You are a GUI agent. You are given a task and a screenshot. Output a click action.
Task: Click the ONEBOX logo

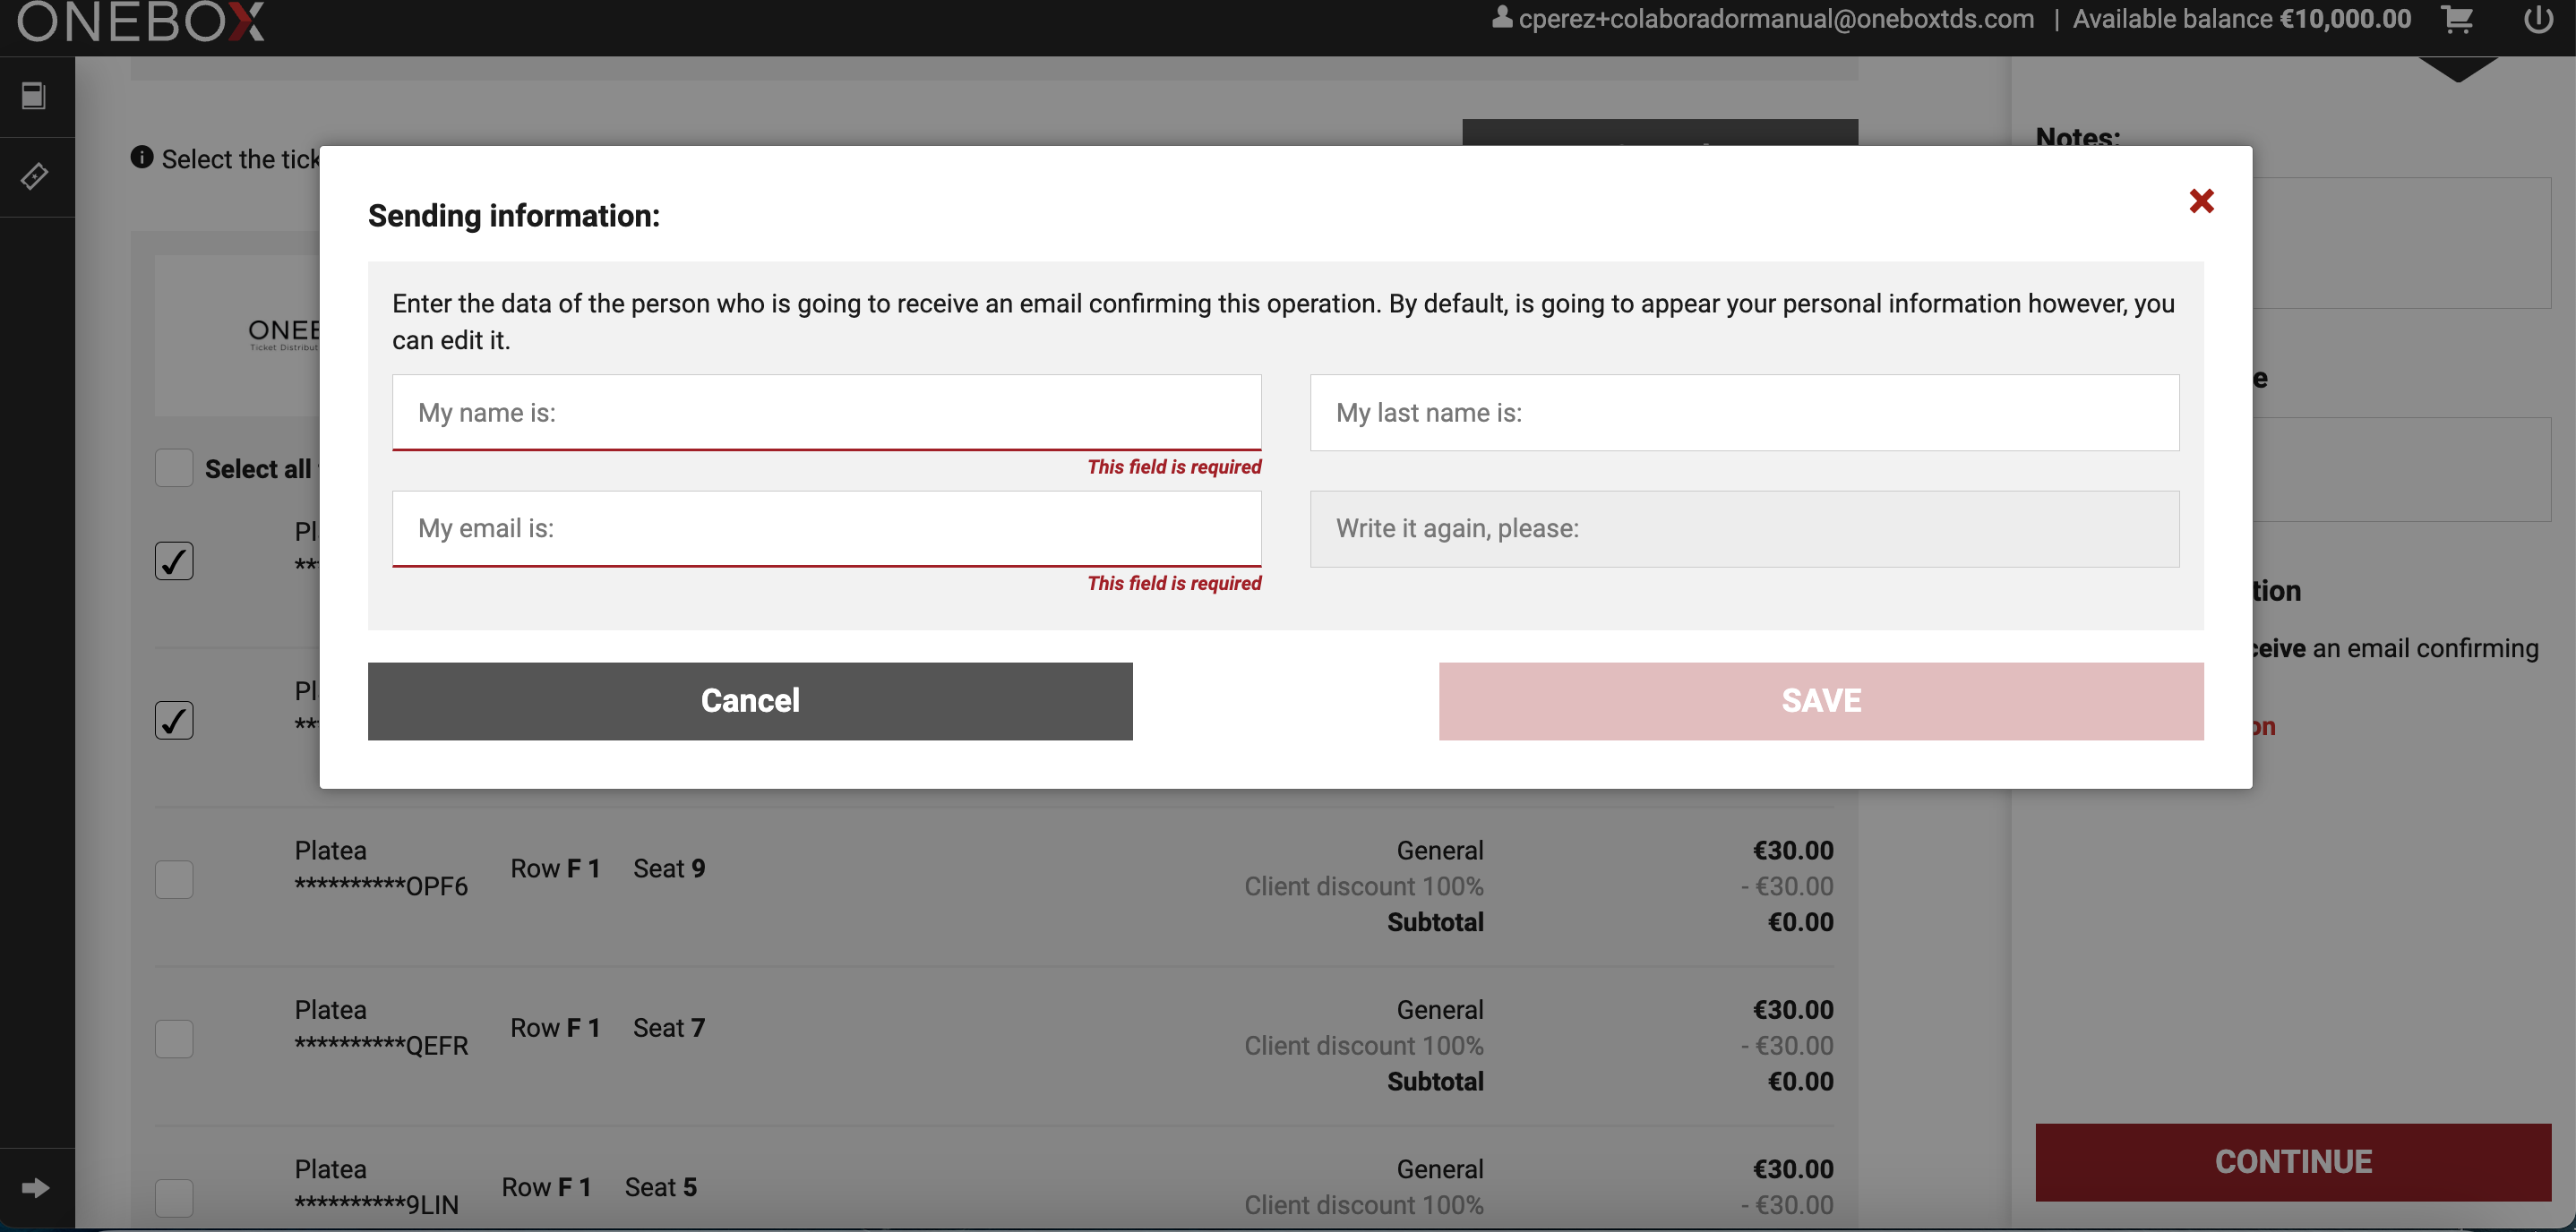(141, 22)
